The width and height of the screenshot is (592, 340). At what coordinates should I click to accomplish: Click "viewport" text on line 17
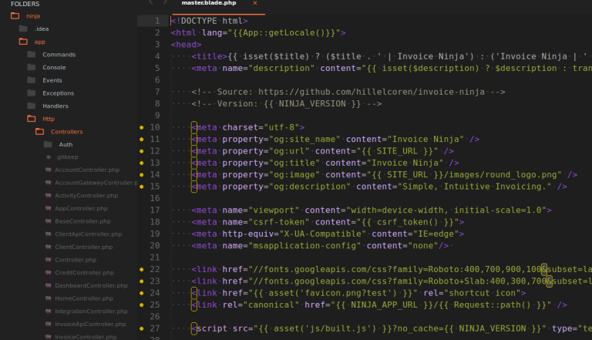pos(274,210)
